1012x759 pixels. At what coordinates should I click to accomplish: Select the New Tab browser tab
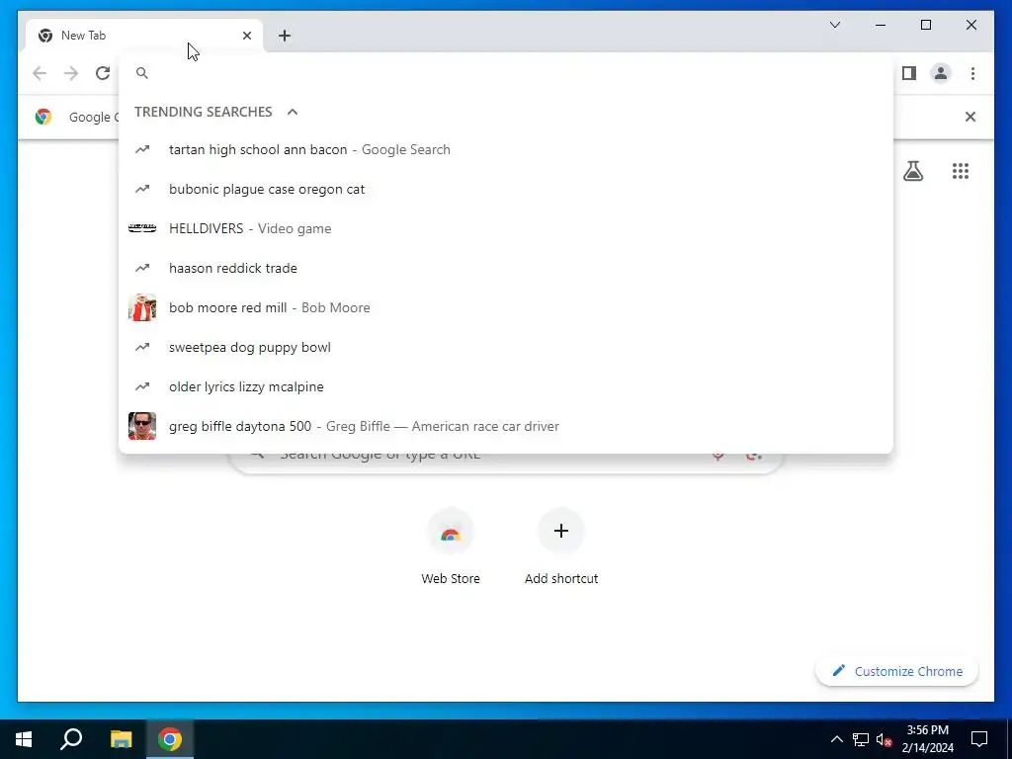tap(144, 36)
